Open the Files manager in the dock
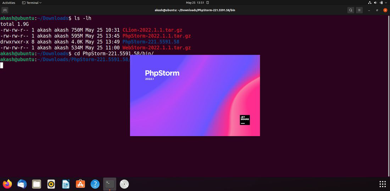 pyautogui.click(x=37, y=184)
